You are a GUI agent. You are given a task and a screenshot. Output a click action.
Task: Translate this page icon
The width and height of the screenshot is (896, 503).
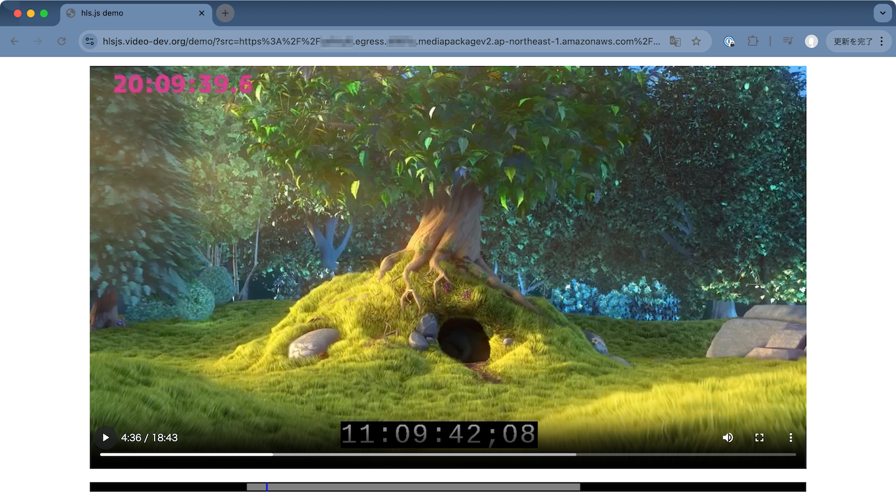[x=675, y=41]
